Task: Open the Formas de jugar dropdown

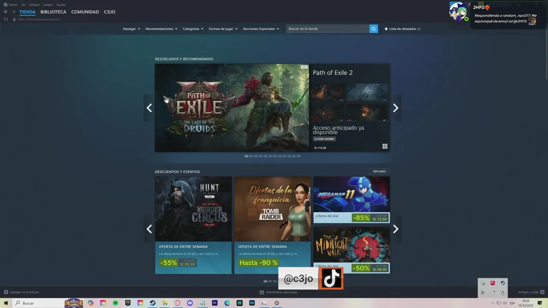Action: (223, 29)
